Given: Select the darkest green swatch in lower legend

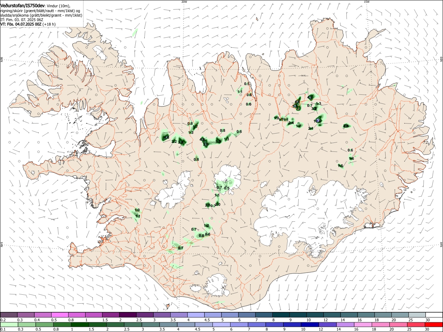Looking at the screenshot, I should 80,325.
